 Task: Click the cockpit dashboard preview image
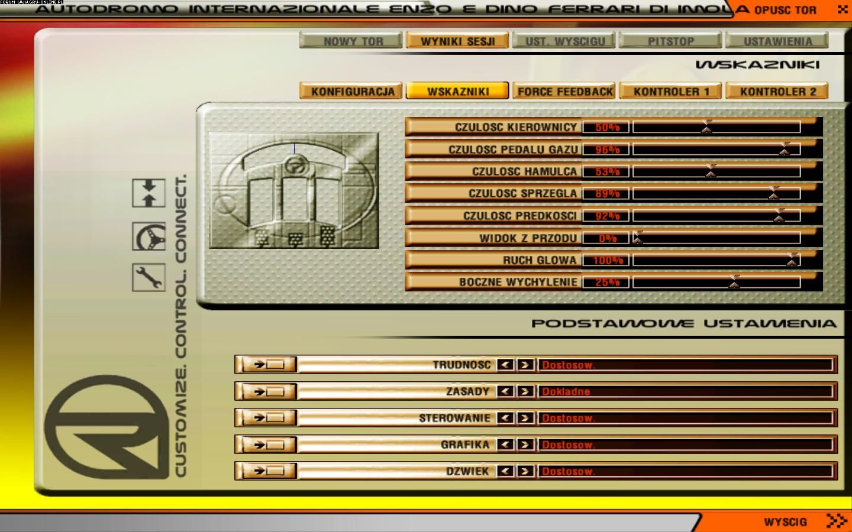coord(294,190)
